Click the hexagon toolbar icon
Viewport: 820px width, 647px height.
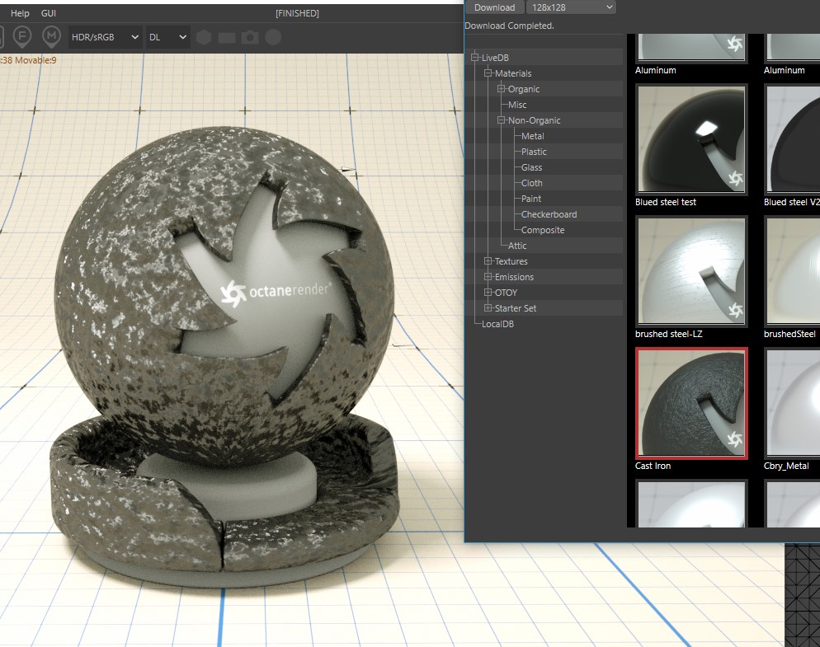coord(204,37)
